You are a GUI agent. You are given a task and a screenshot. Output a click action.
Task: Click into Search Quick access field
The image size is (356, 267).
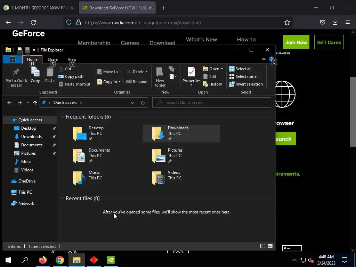[212, 103]
